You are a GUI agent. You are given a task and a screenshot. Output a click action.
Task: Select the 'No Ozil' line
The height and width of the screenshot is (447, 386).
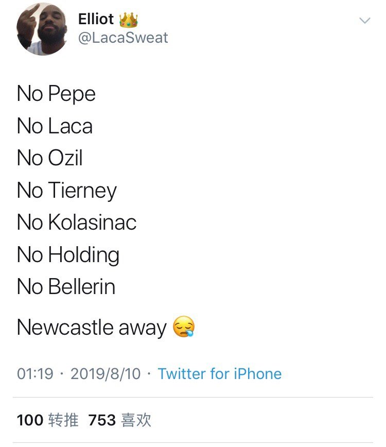click(50, 158)
